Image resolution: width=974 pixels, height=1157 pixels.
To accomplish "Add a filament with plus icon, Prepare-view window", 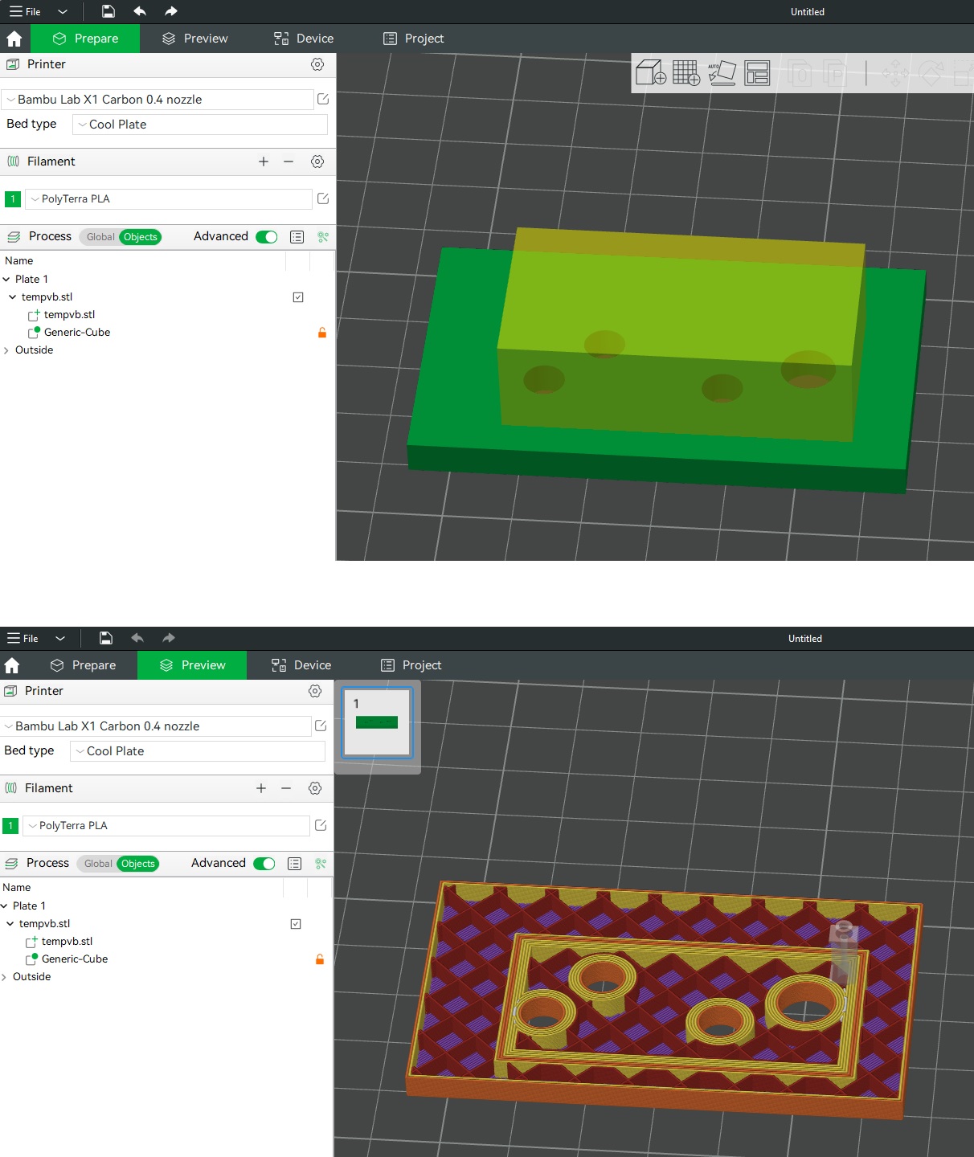I will pyautogui.click(x=263, y=161).
